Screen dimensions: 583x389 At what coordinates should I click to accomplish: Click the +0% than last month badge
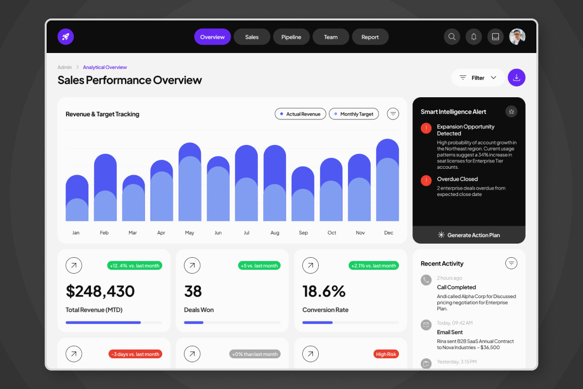point(255,354)
